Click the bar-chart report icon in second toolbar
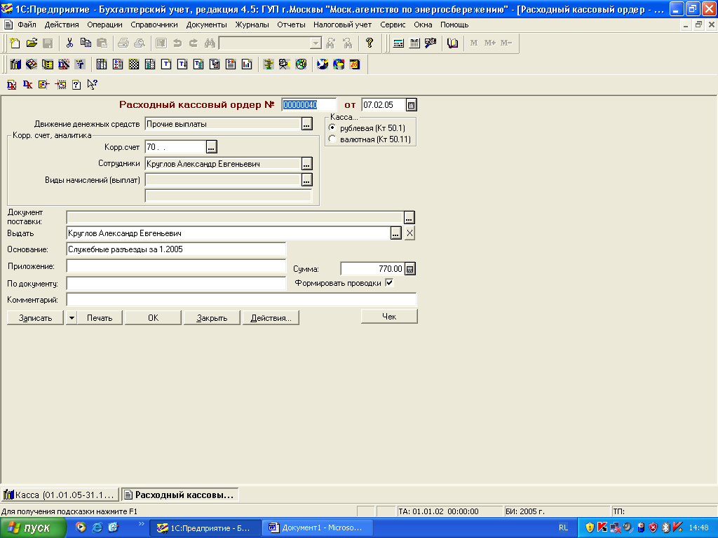The image size is (718, 538). click(247, 64)
